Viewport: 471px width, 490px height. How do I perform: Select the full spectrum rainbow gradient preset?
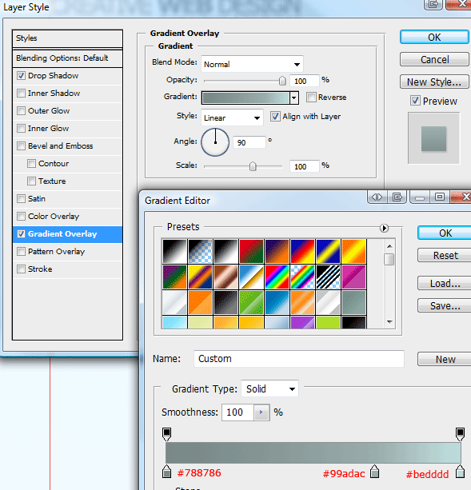click(277, 277)
